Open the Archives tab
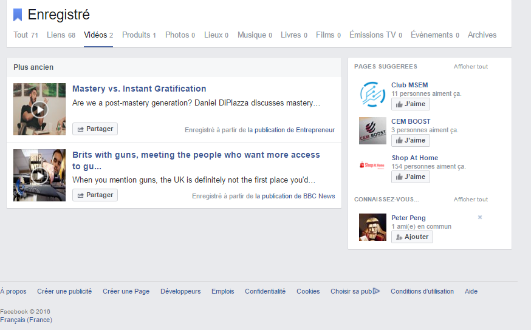Image resolution: width=531 pixels, height=330 pixels. point(482,35)
